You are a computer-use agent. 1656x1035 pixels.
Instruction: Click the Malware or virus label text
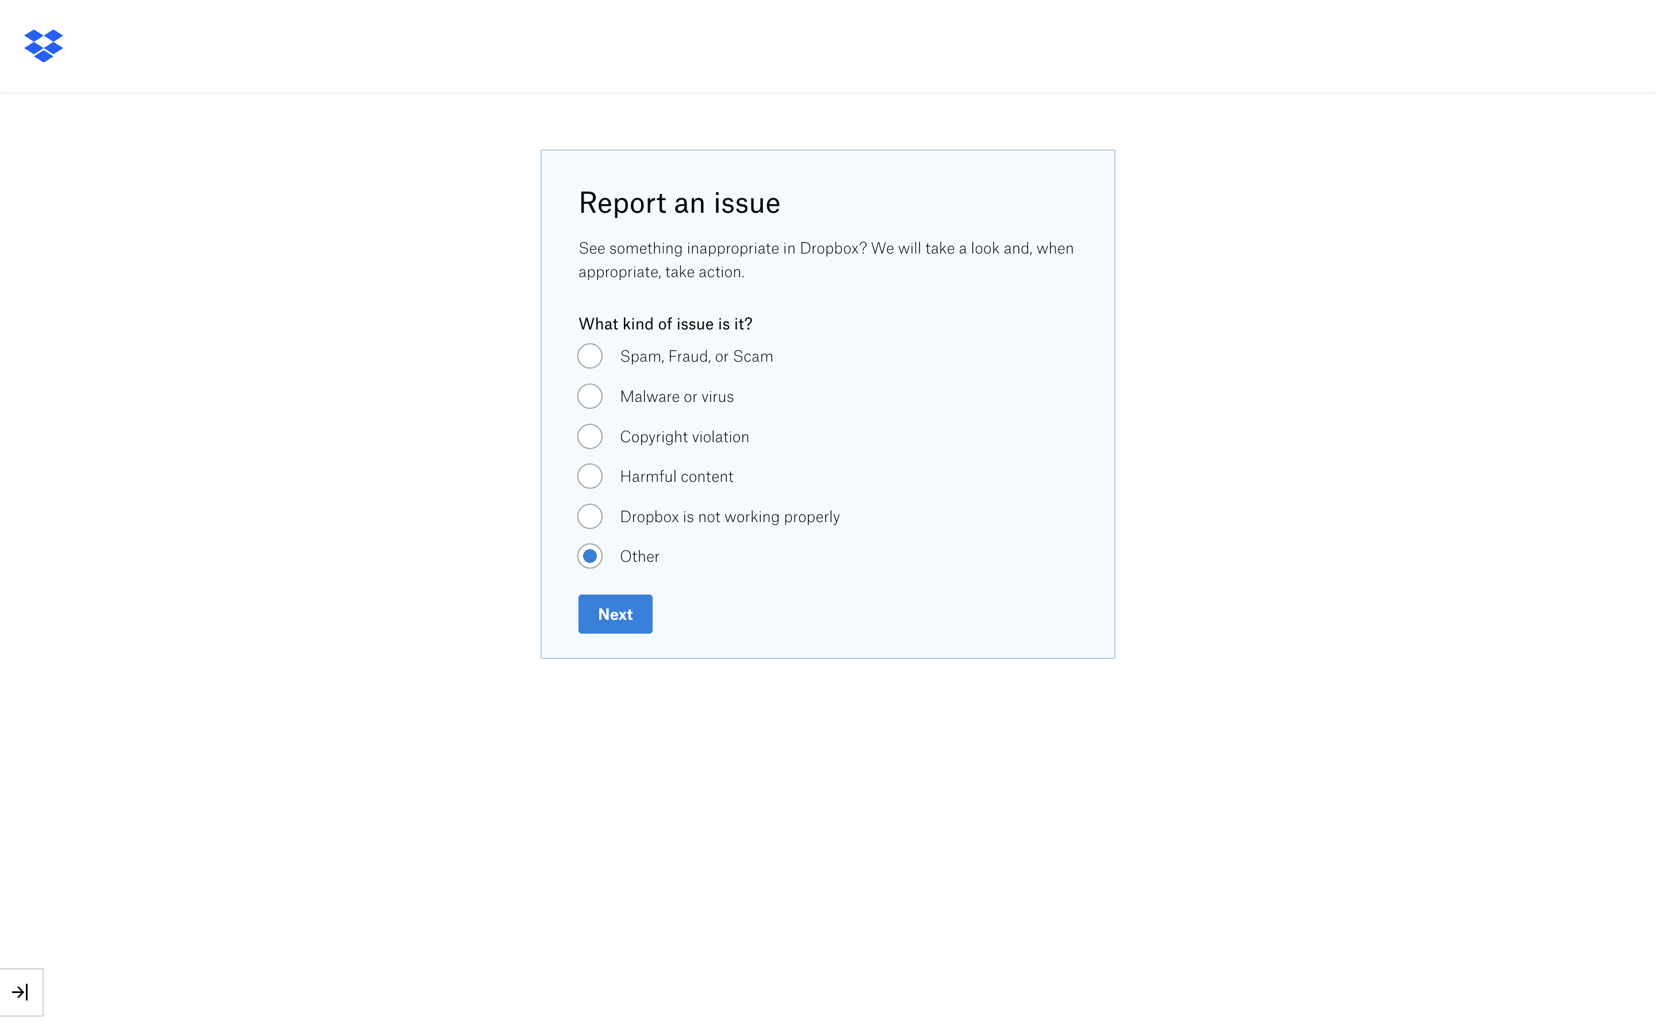pos(676,397)
